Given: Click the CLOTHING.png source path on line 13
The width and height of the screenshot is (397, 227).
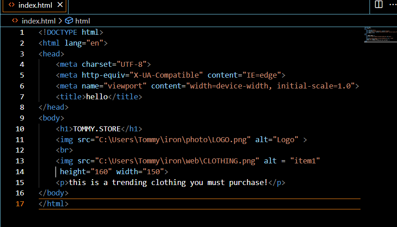Looking at the screenshot, I should pos(177,161).
